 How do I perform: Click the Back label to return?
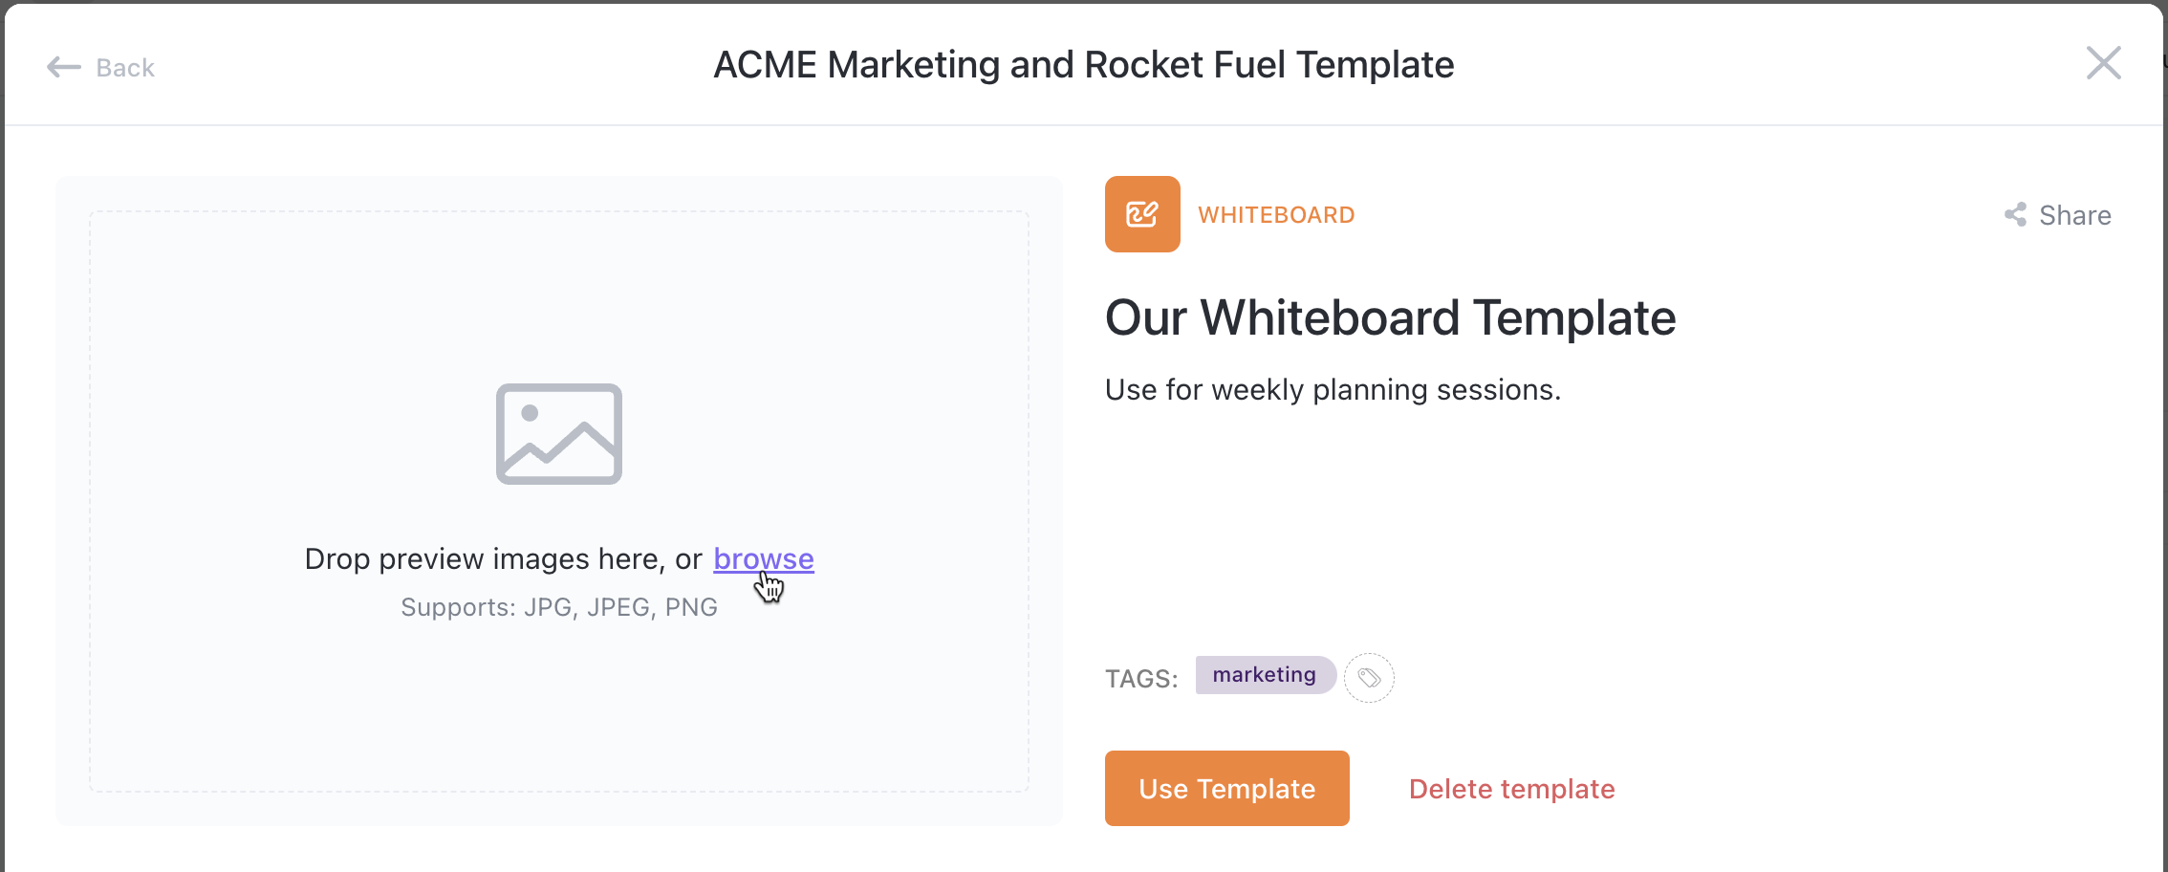[124, 67]
